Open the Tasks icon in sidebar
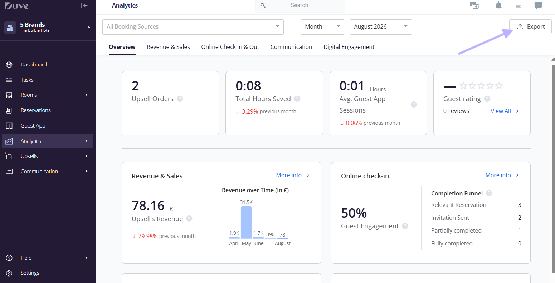Viewport: 555px width, 283px height. [x=9, y=80]
